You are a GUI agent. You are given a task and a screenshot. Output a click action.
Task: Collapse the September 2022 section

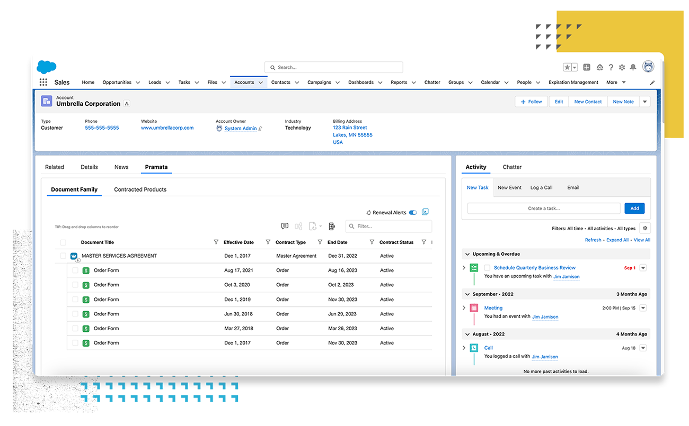[x=467, y=294]
